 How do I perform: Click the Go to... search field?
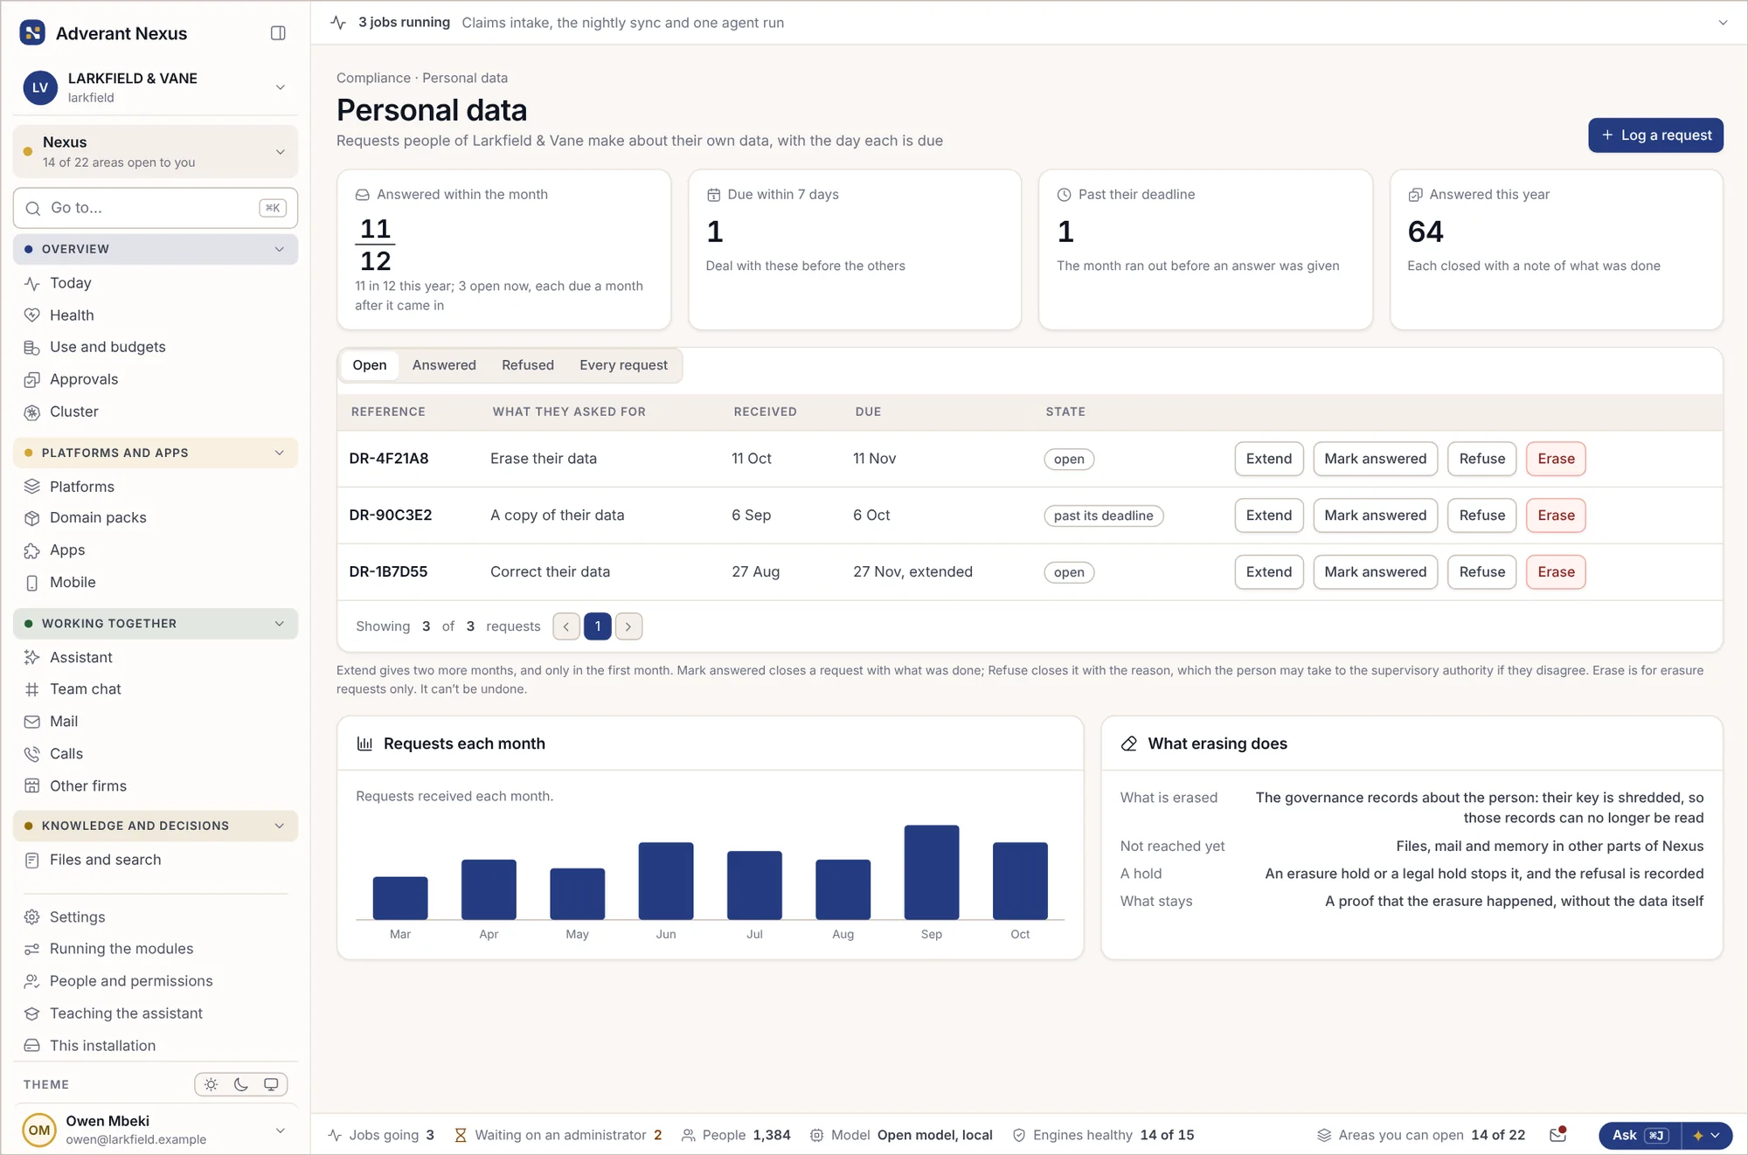click(156, 208)
